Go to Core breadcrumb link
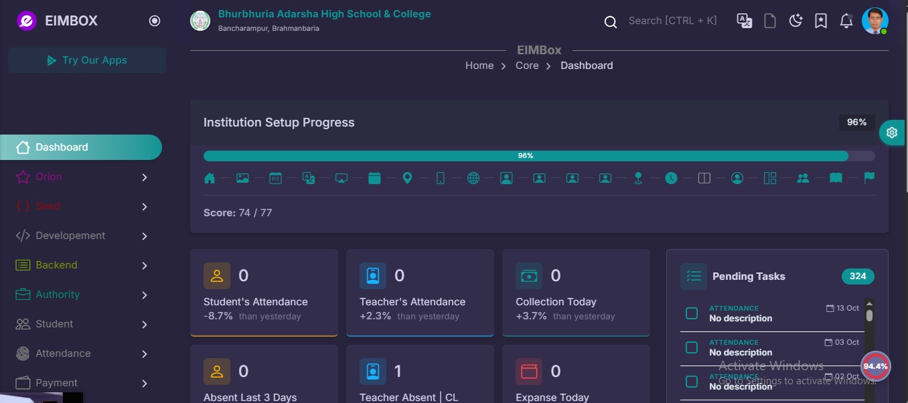The image size is (908, 403). (527, 66)
